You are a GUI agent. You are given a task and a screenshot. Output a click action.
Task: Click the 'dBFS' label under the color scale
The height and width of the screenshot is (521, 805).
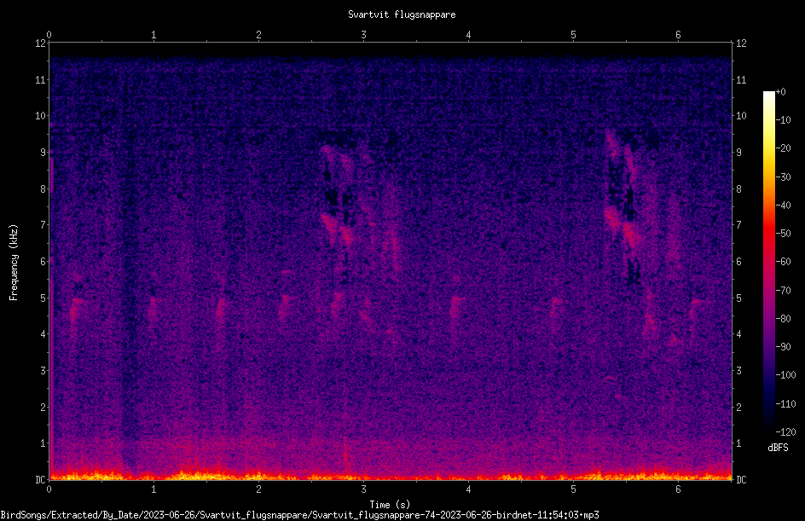point(778,448)
